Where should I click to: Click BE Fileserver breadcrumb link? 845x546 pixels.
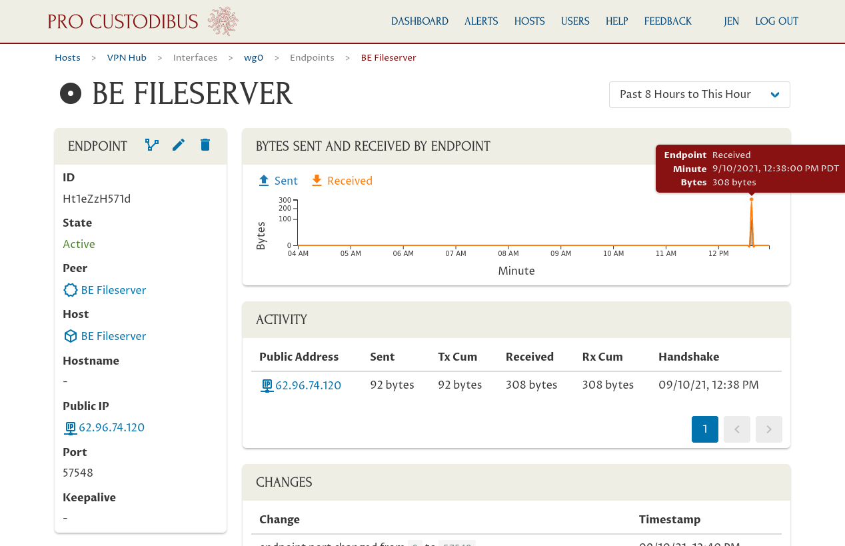coord(389,58)
